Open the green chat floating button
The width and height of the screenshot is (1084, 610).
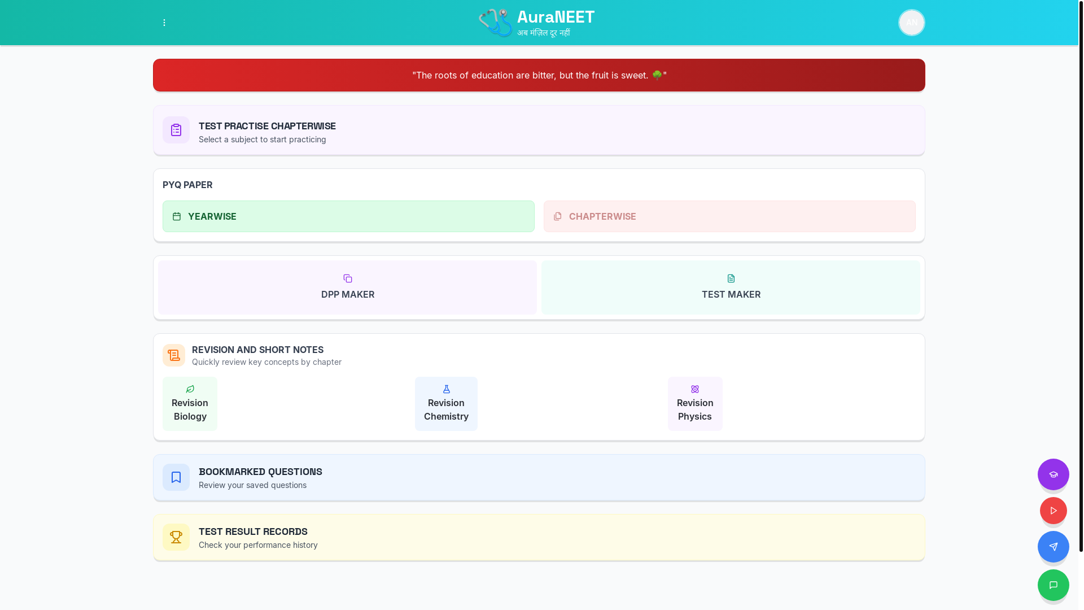[1054, 585]
